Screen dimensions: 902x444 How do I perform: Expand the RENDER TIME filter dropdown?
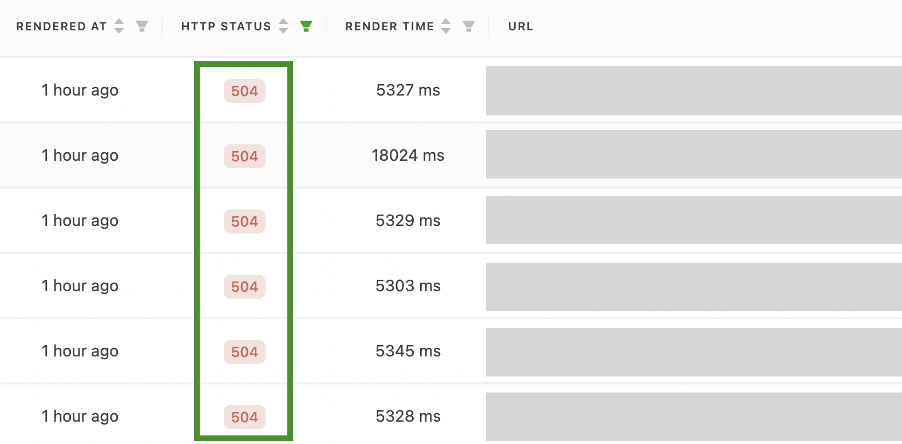(469, 26)
